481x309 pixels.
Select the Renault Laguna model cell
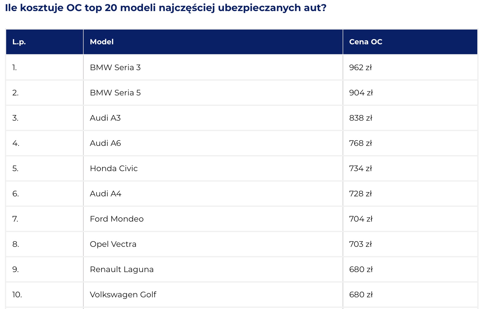pos(213,269)
